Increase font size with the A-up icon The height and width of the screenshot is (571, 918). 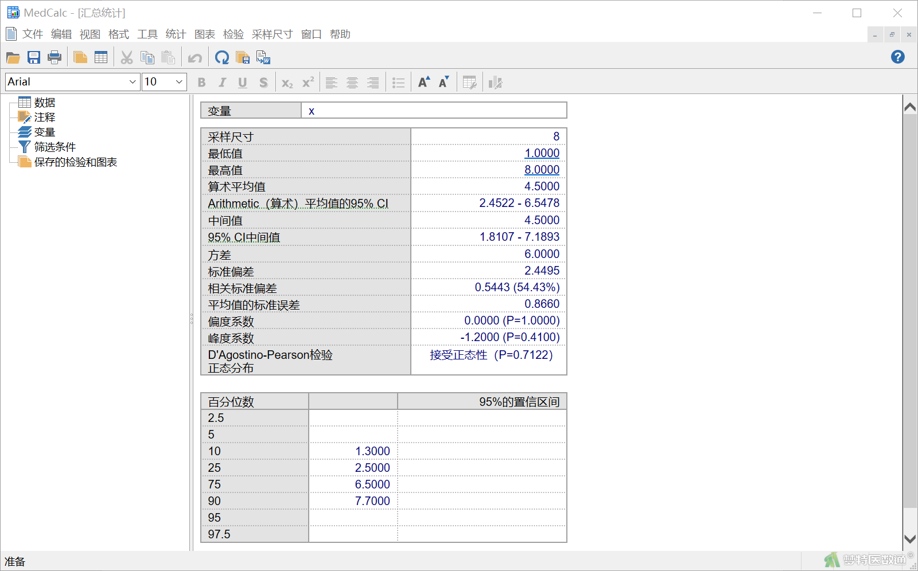[423, 83]
